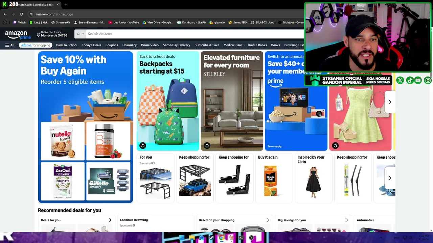Image resolution: width=433 pixels, height=243 pixels.
Task: Open Deals for you via its chevron
Action: (x=110, y=220)
